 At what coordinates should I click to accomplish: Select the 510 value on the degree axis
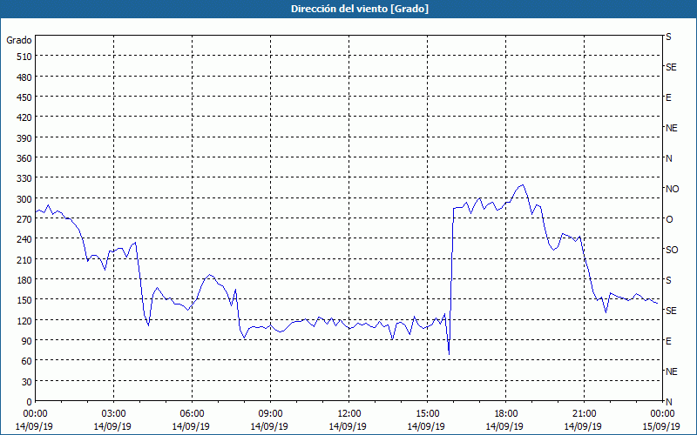tap(25, 57)
